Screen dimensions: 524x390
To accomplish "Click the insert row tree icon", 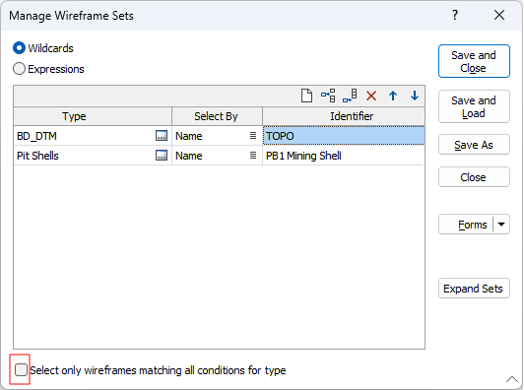I will click(x=328, y=96).
